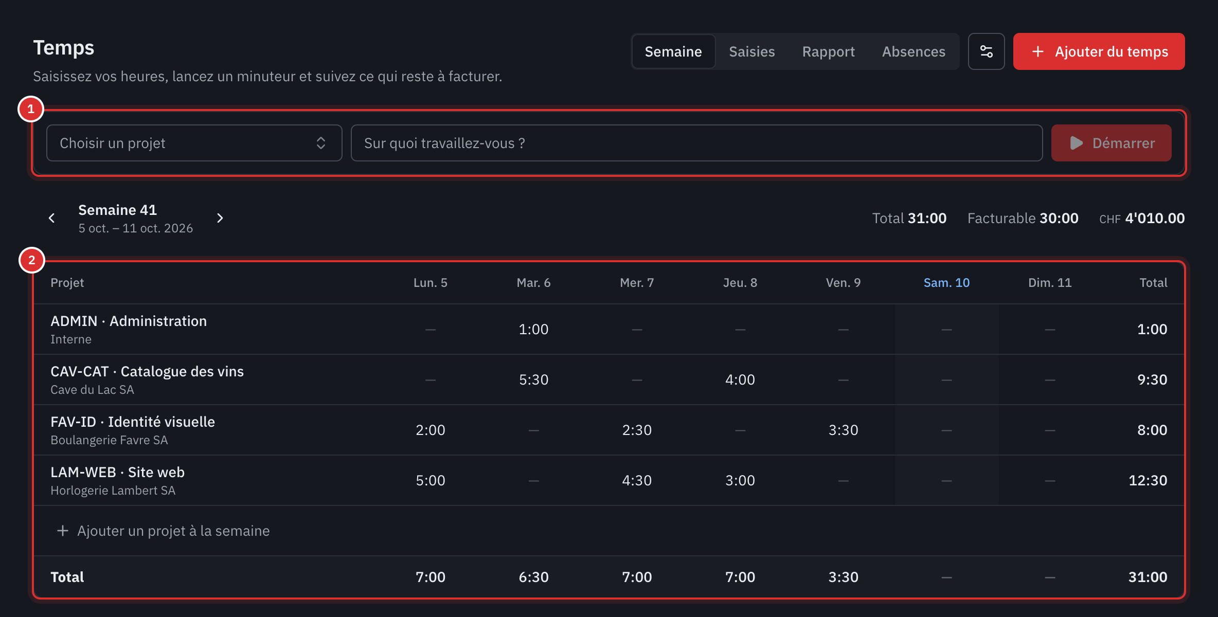Switch to the Semaine tab
The height and width of the screenshot is (617, 1218).
[x=673, y=51]
